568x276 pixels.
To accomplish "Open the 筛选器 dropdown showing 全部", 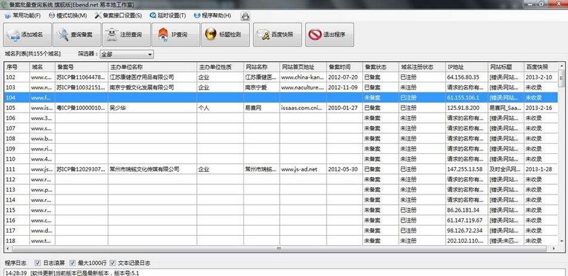I will tap(127, 55).
